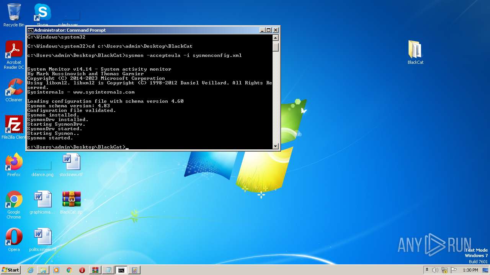The width and height of the screenshot is (490, 275).
Task: Open Windows Explorer from taskbar
Action: pos(43,270)
